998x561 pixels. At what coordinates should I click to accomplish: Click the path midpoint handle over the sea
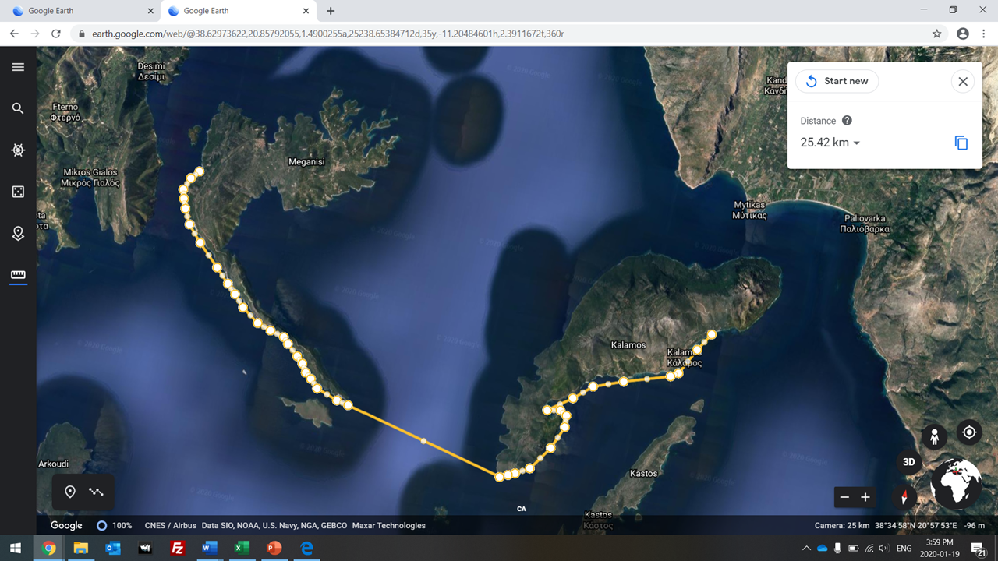[423, 441]
